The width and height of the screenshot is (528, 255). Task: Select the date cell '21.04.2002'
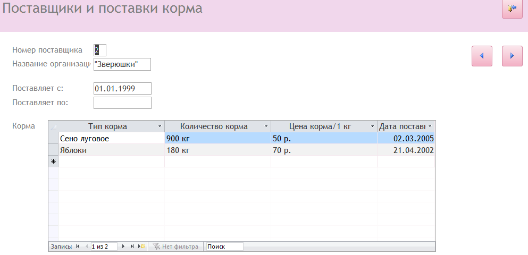(x=406, y=150)
